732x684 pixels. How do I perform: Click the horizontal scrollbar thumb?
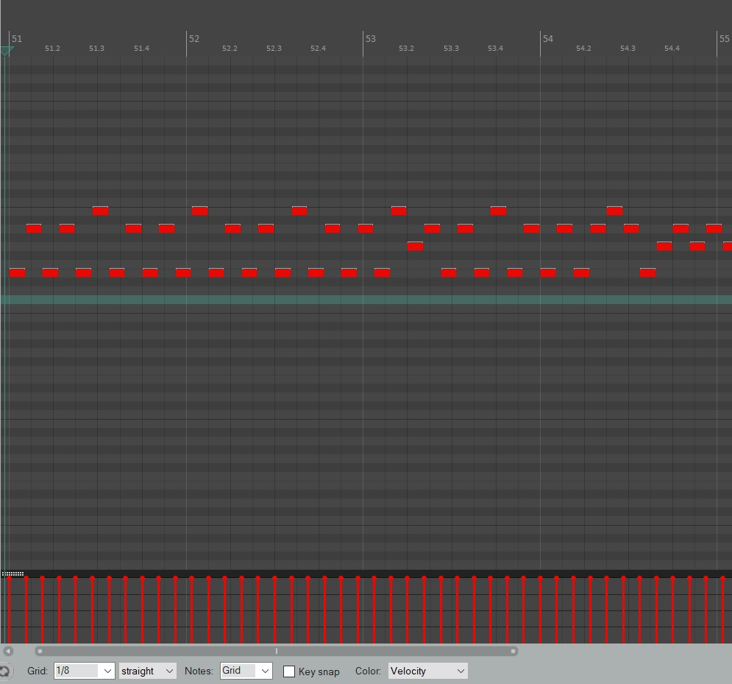pyautogui.click(x=277, y=651)
